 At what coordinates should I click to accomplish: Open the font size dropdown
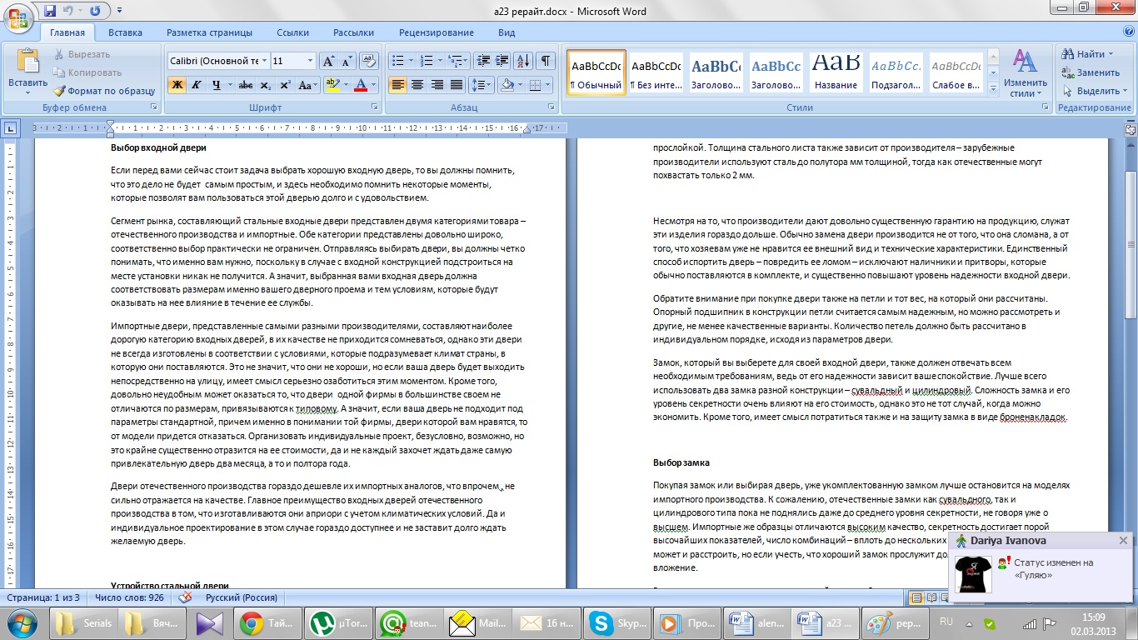pyautogui.click(x=310, y=61)
